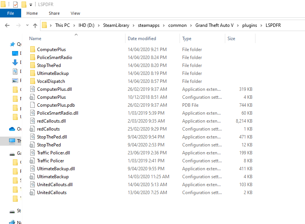Open OneDrive cloud icon in sidebar
The height and width of the screenshot is (224, 305).
click(12, 129)
